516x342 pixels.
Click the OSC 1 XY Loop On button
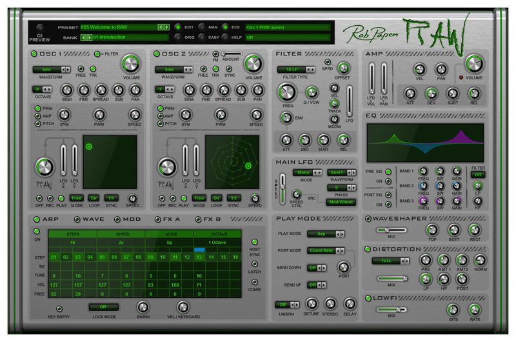tap(94, 198)
